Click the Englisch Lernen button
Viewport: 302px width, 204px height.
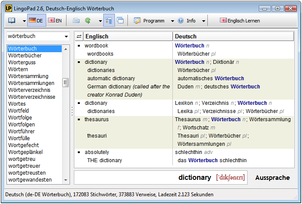(x=244, y=20)
